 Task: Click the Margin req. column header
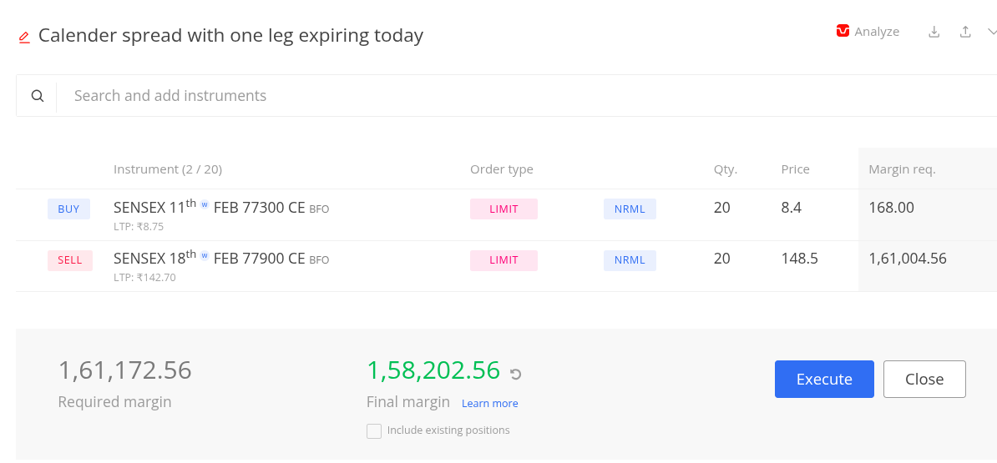pyautogui.click(x=902, y=169)
